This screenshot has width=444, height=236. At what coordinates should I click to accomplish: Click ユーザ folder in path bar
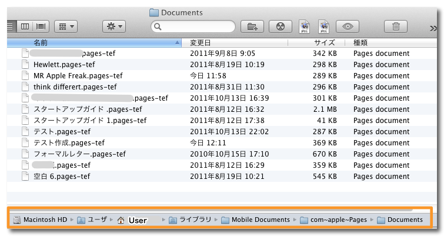(x=92, y=220)
